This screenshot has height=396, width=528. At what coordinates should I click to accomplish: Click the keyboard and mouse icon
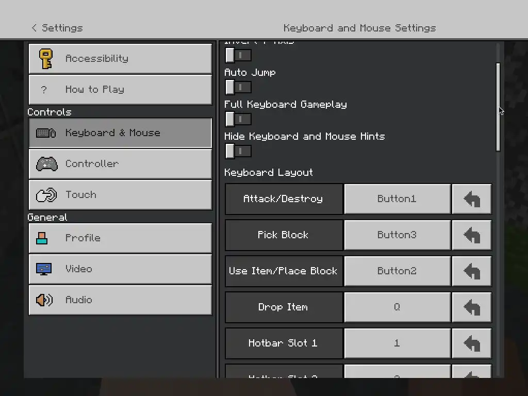point(46,133)
